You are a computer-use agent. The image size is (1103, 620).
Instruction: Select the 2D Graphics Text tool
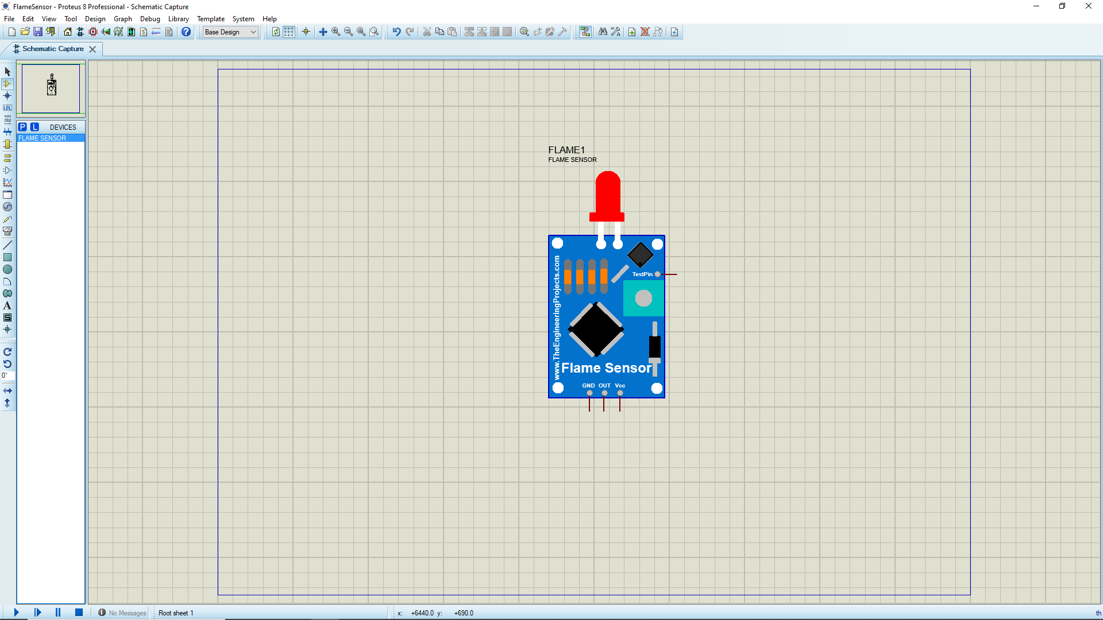click(7, 305)
